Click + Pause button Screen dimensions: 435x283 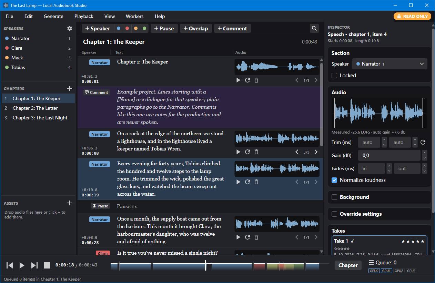[x=164, y=29]
